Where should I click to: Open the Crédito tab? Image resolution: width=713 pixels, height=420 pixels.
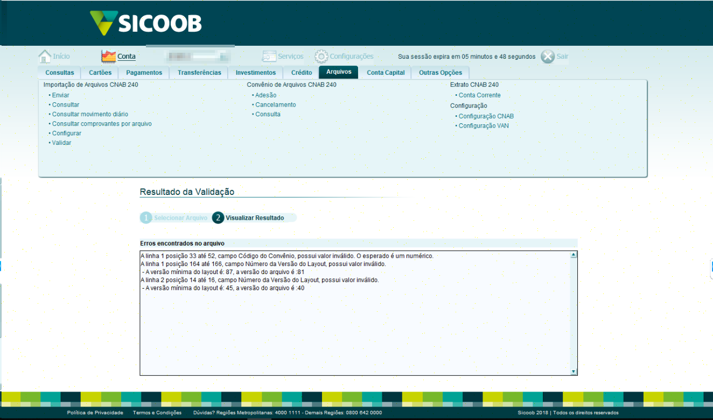tap(302, 73)
